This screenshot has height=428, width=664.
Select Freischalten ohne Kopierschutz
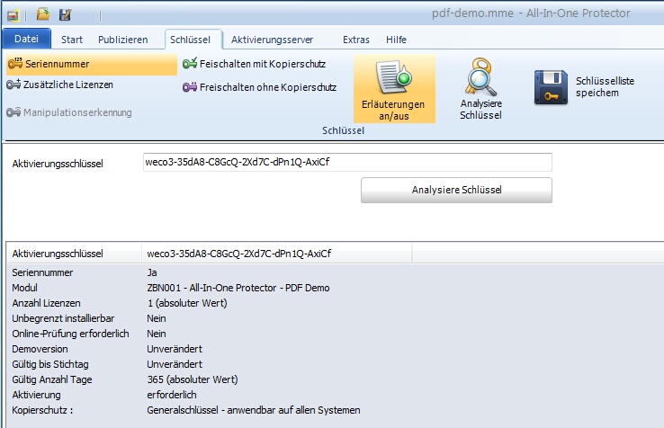click(259, 88)
